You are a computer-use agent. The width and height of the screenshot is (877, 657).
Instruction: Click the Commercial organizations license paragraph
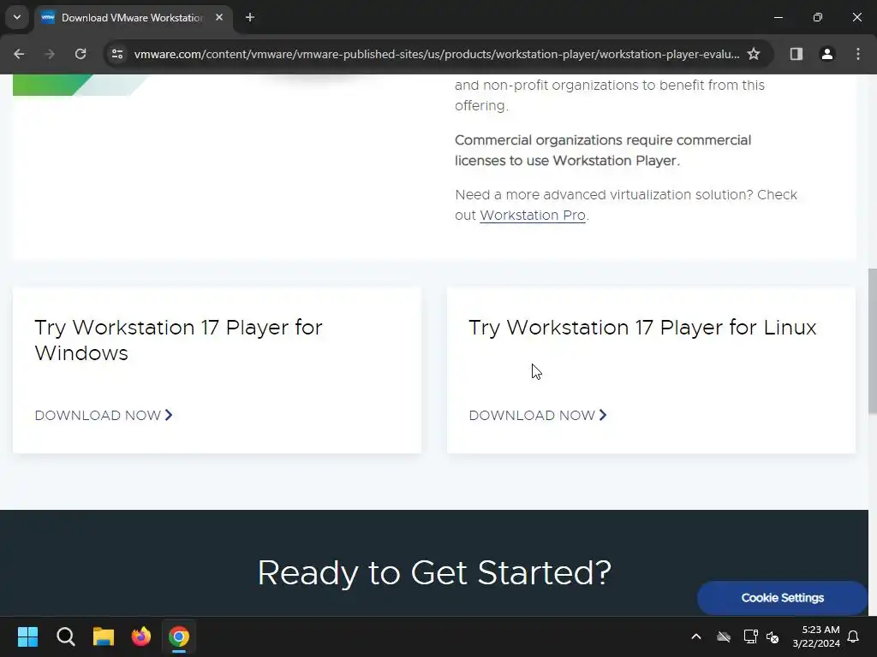pyautogui.click(x=603, y=151)
